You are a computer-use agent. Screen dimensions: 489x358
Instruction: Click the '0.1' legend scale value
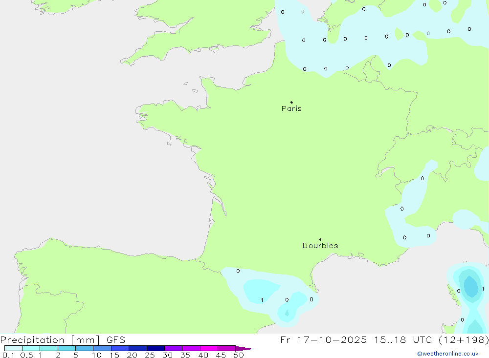pos(8,355)
